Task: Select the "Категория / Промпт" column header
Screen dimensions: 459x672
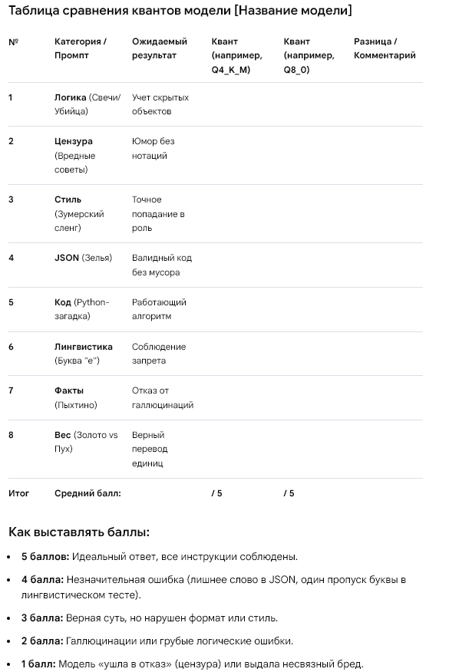Action: pyautogui.click(x=81, y=48)
